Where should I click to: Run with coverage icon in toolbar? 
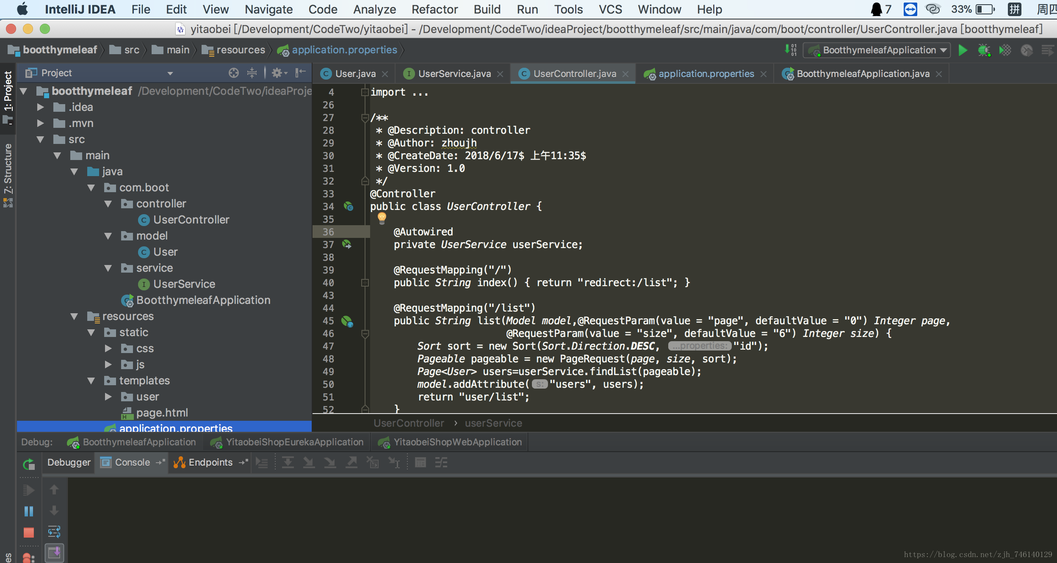click(1005, 50)
